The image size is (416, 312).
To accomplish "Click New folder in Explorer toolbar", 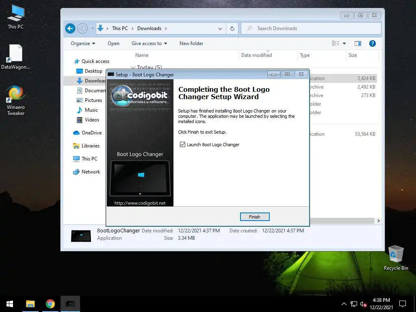I will [x=191, y=43].
